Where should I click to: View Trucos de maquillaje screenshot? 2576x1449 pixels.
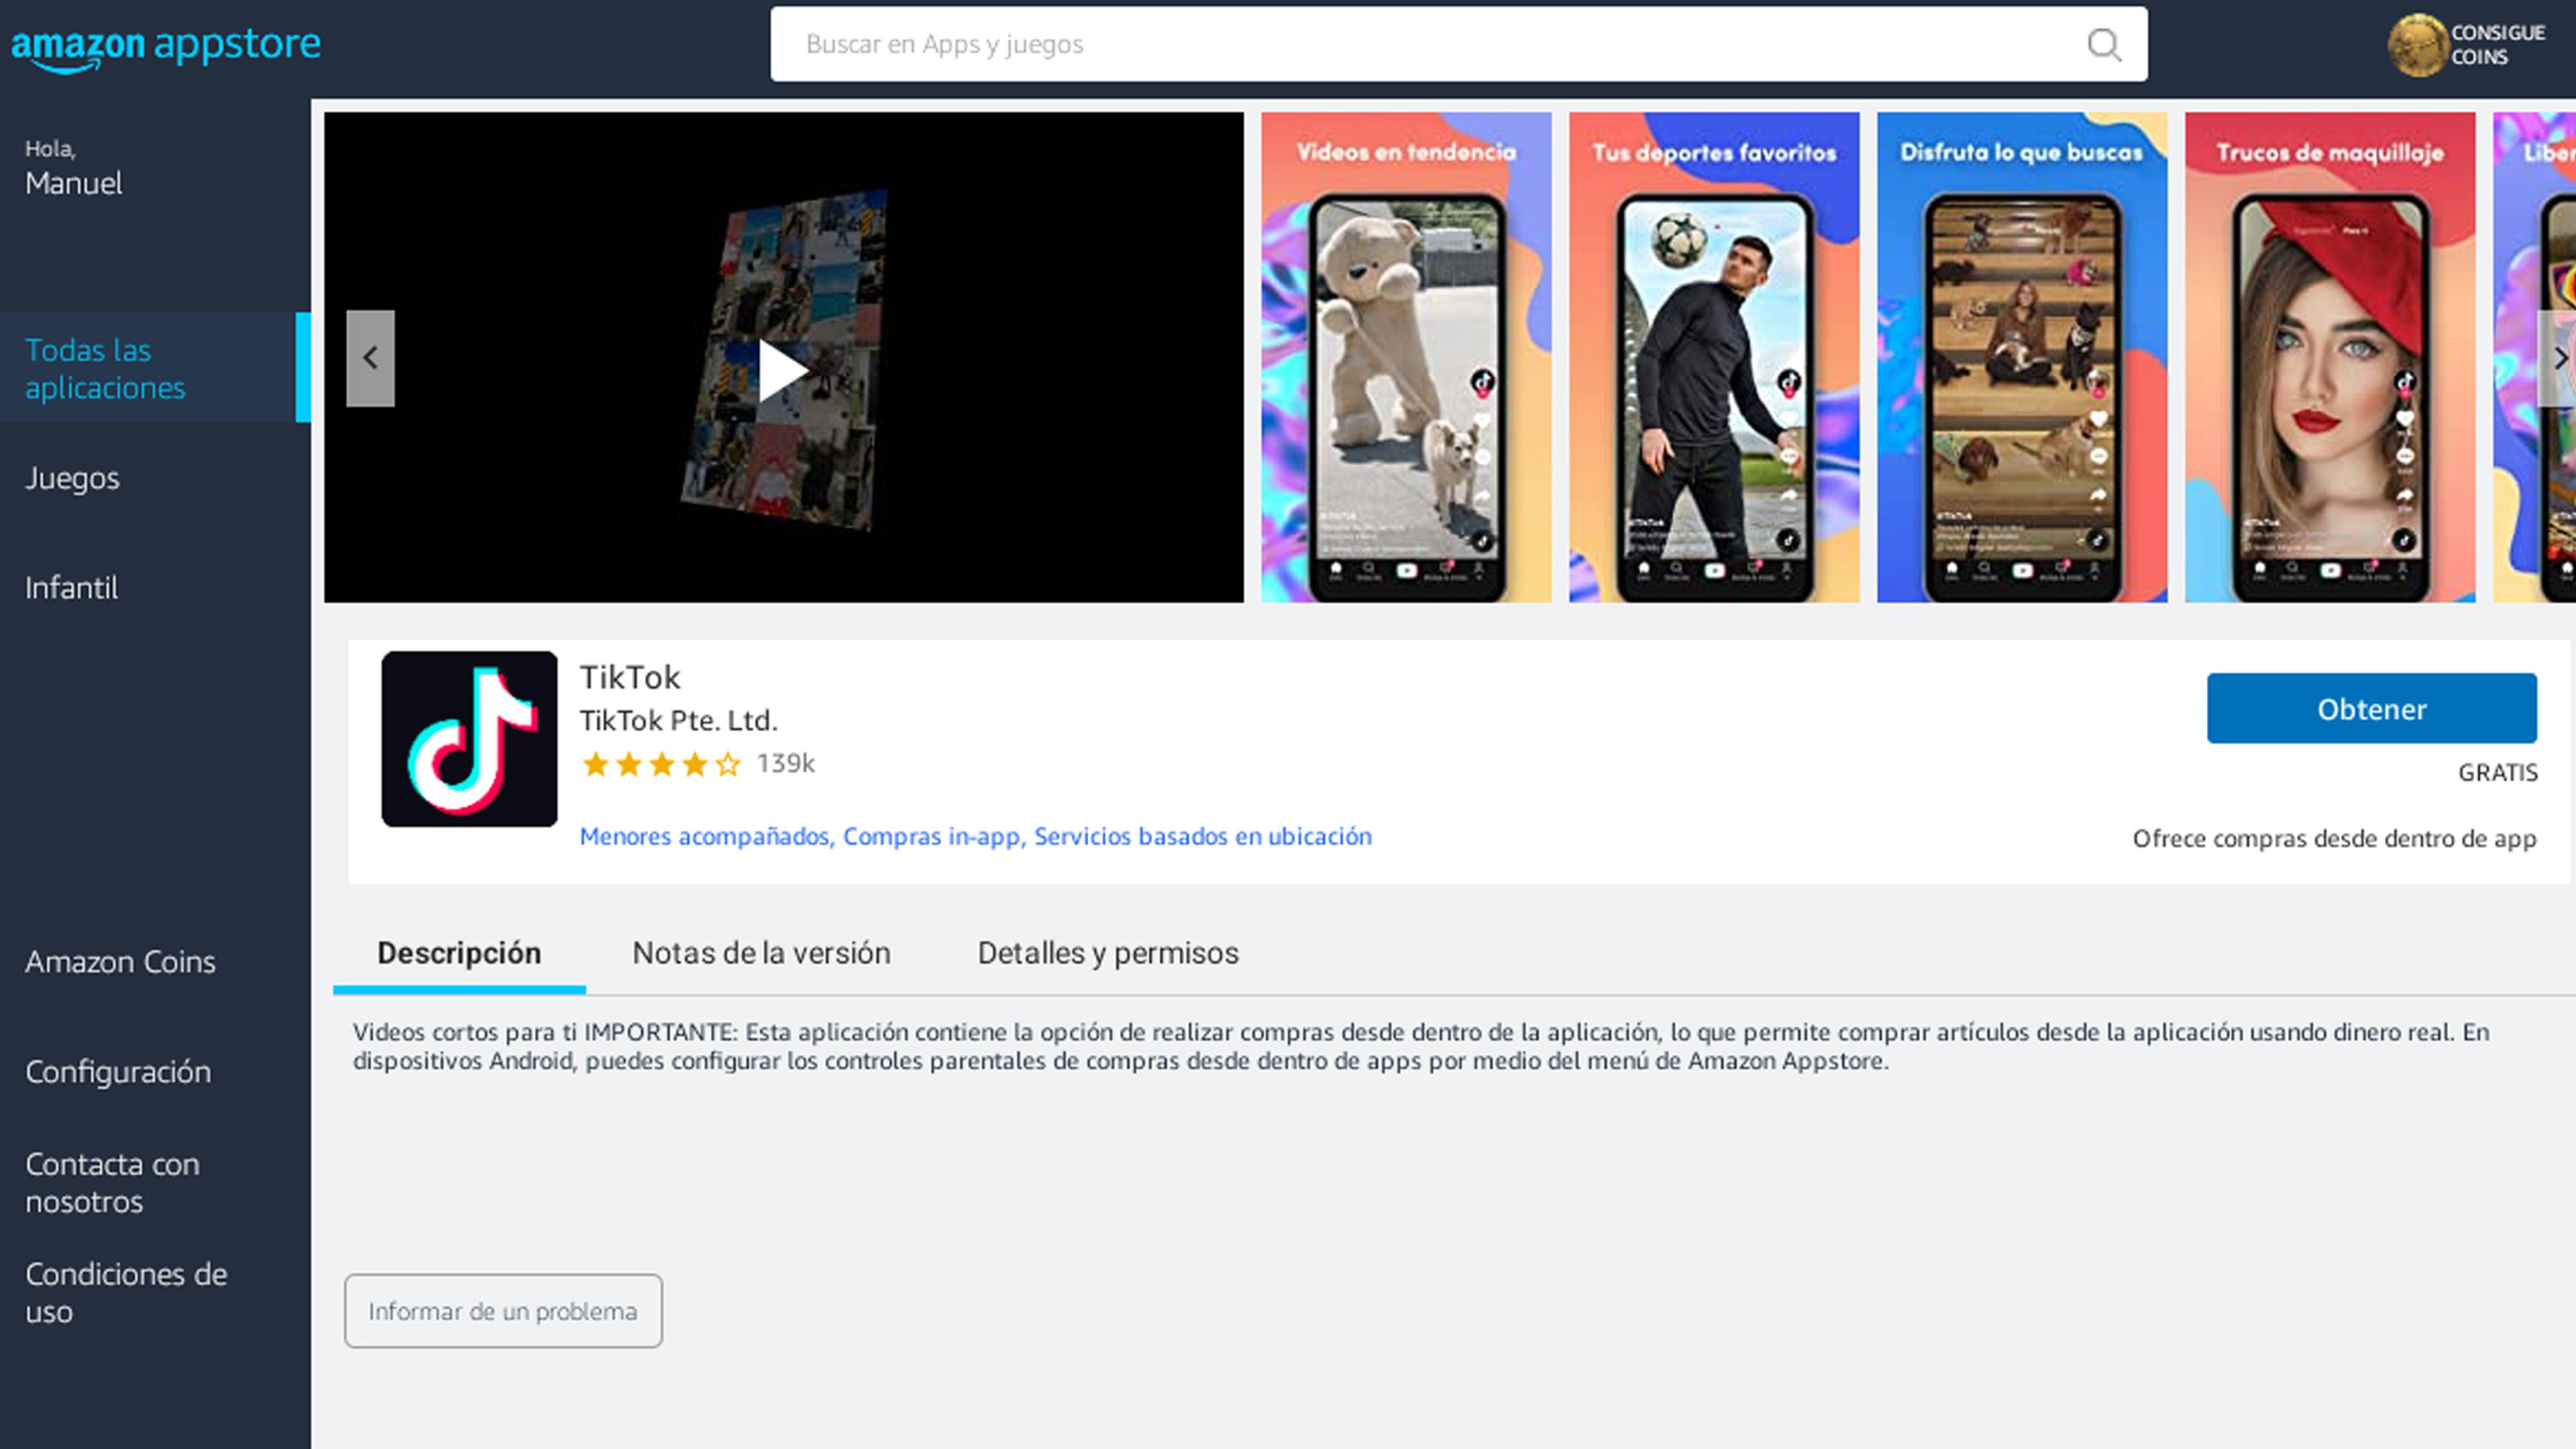click(x=2330, y=357)
